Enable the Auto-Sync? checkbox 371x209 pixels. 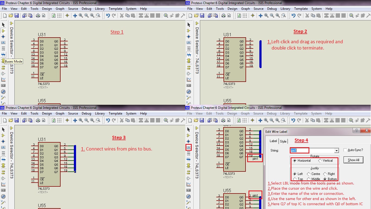tap(345, 150)
